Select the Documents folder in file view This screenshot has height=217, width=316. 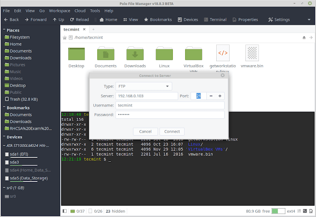click(x=106, y=54)
